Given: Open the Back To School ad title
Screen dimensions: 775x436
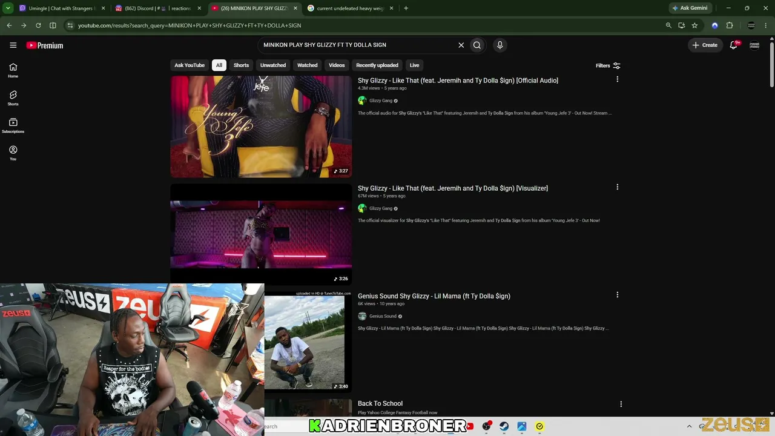Looking at the screenshot, I should pos(380,403).
